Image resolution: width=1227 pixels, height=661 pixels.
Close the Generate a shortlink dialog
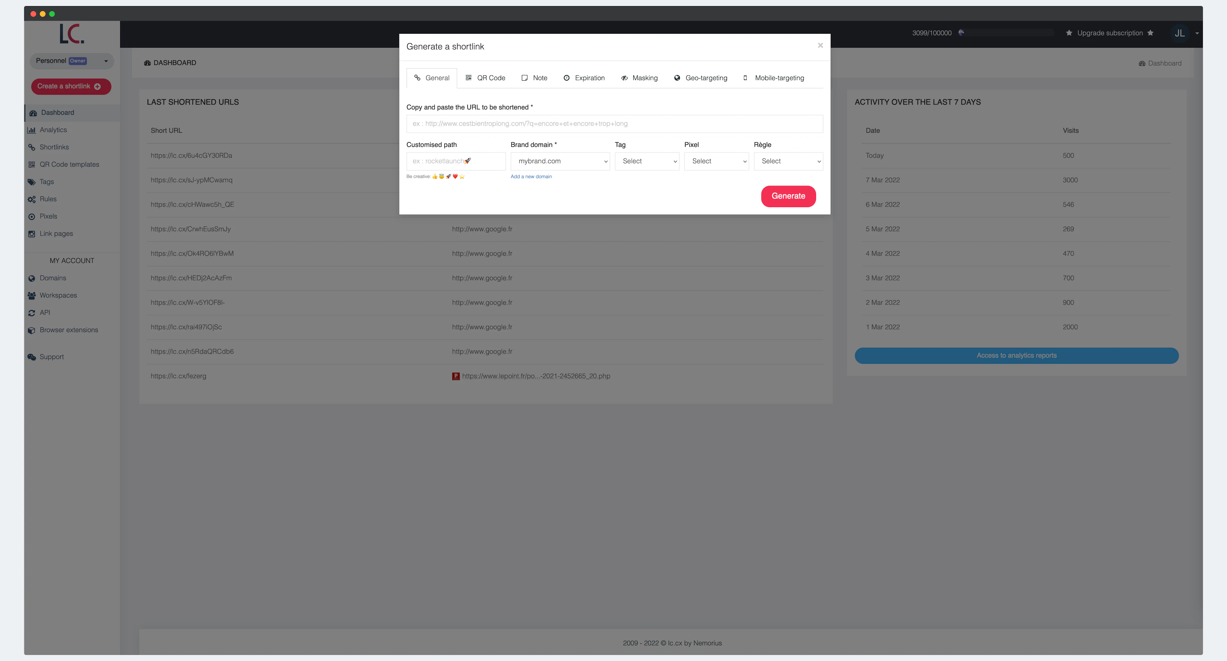coord(820,46)
